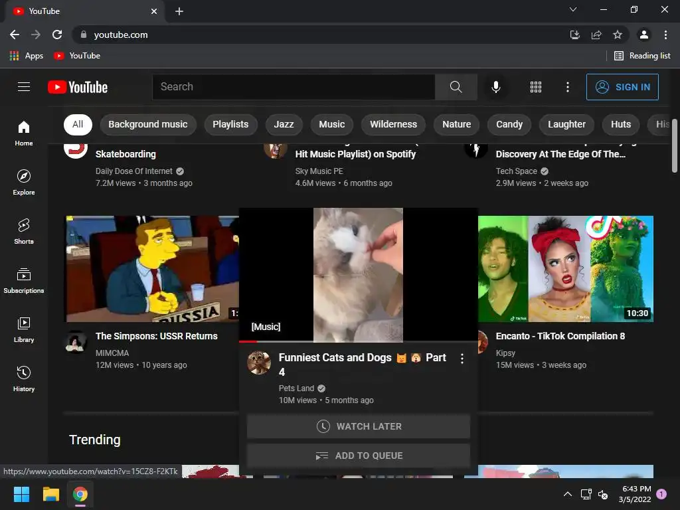The width and height of the screenshot is (680, 510).
Task: Open the Encanto TikTok Compilation 8 thumbnail
Action: (566, 269)
